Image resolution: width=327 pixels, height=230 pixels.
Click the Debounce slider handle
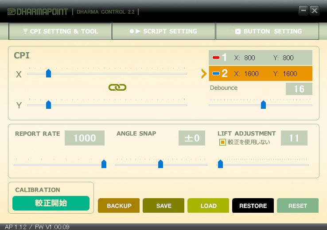click(263, 105)
